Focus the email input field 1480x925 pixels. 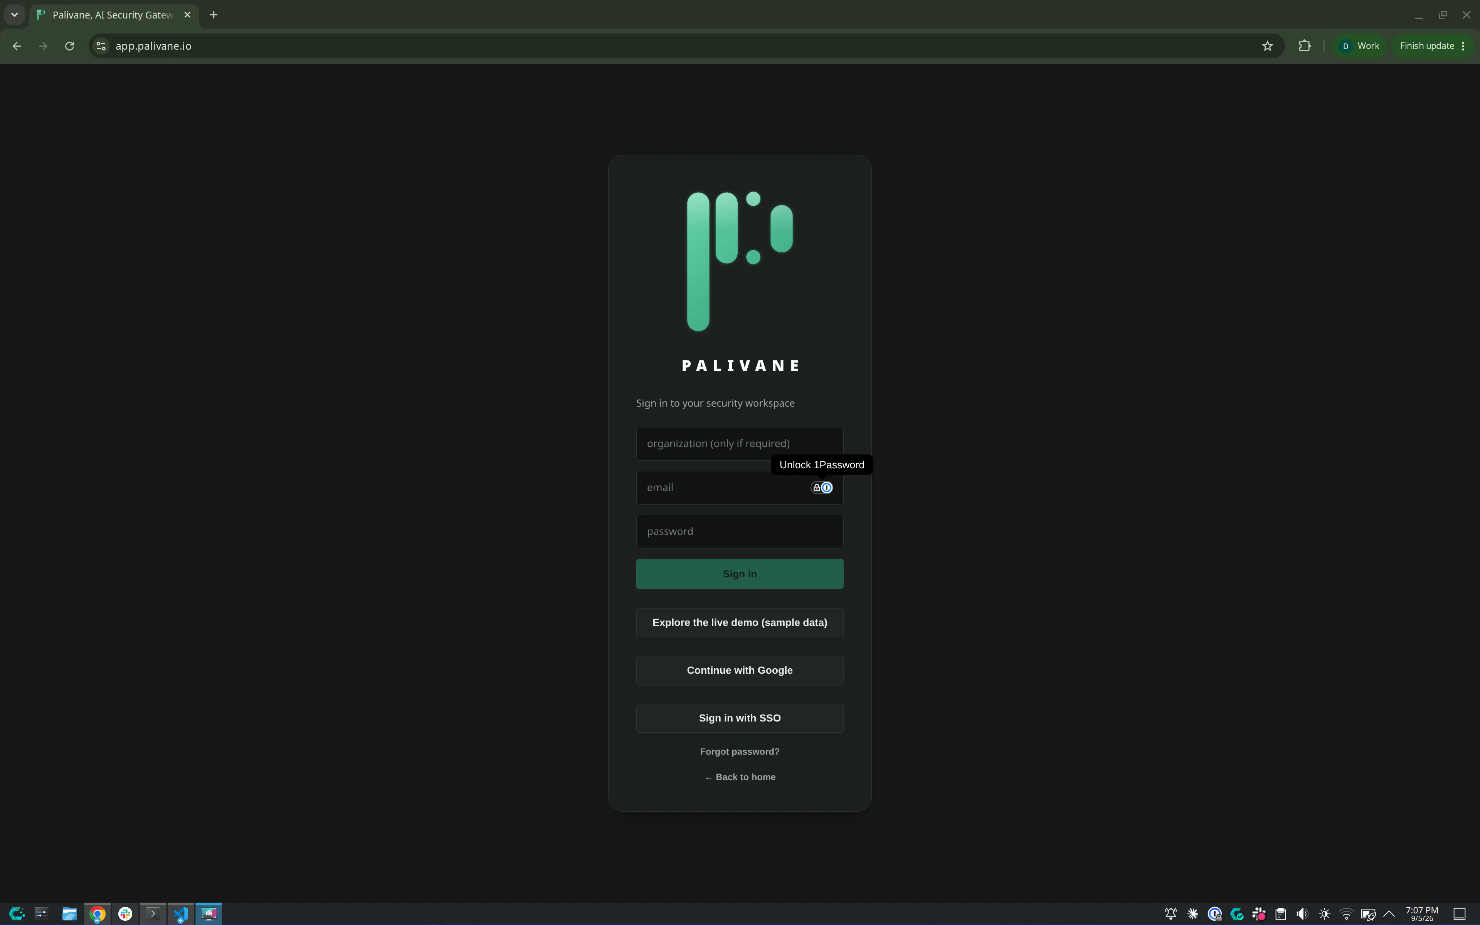pos(739,488)
